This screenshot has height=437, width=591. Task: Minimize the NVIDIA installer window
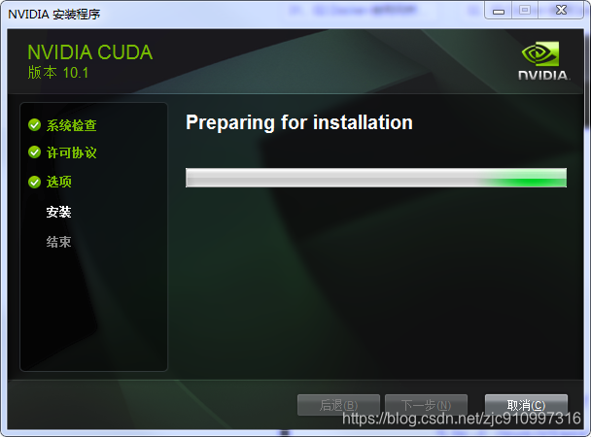[x=499, y=11]
